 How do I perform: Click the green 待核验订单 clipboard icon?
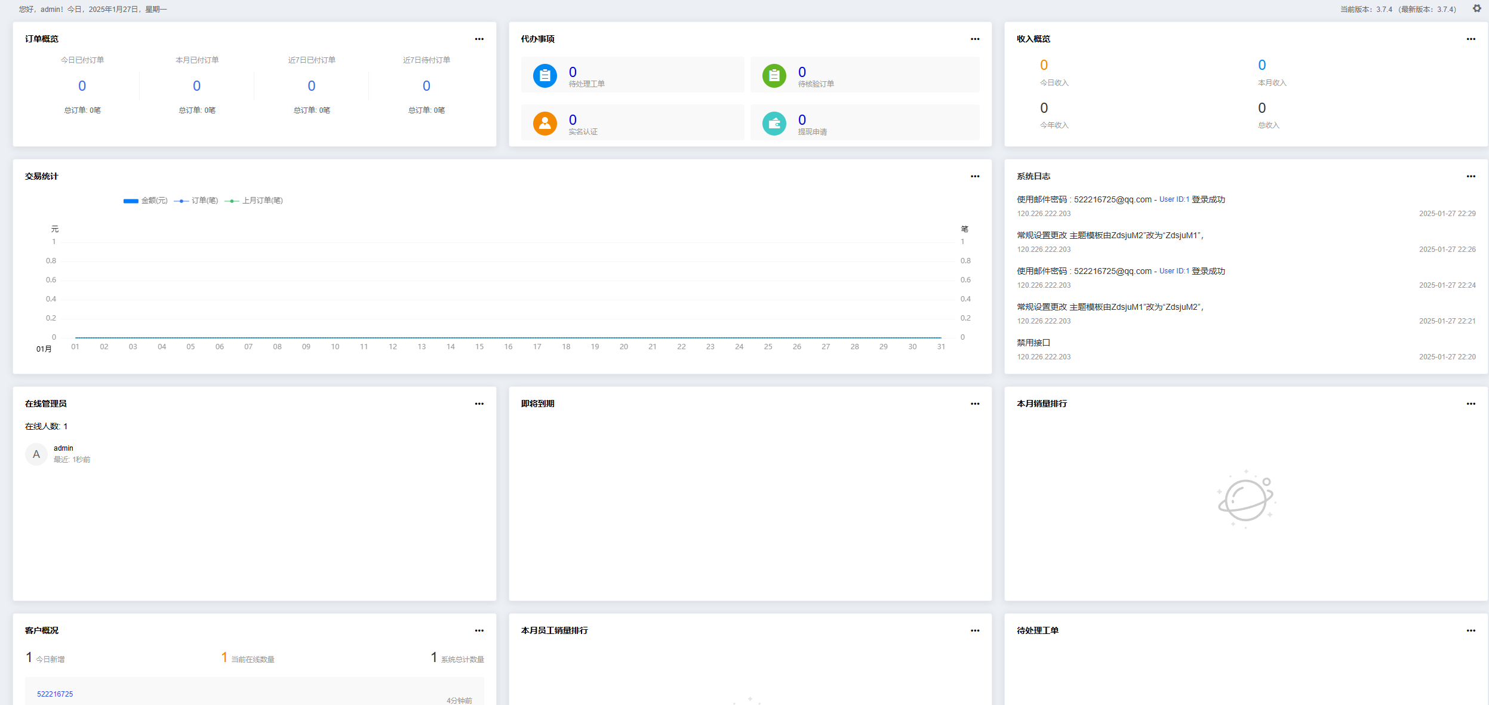[774, 76]
